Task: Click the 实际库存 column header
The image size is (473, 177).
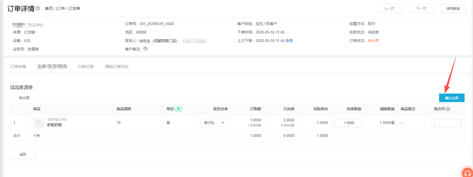Action: [320, 109]
